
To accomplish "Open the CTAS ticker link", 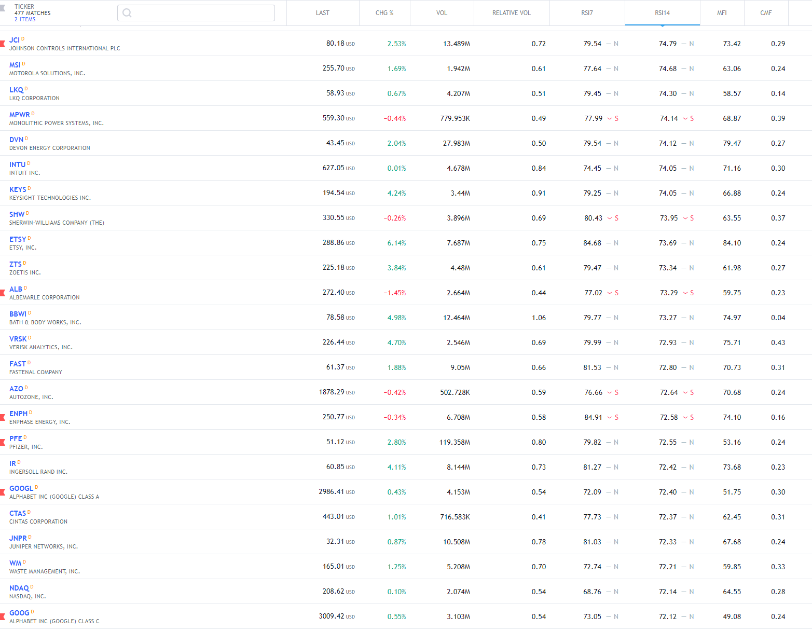I will pyautogui.click(x=18, y=513).
